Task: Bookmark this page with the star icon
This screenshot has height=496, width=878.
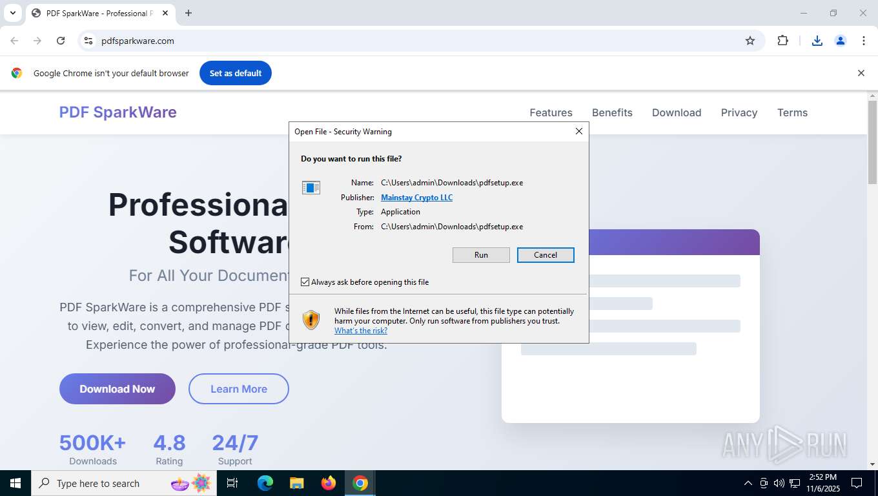Action: [750, 41]
